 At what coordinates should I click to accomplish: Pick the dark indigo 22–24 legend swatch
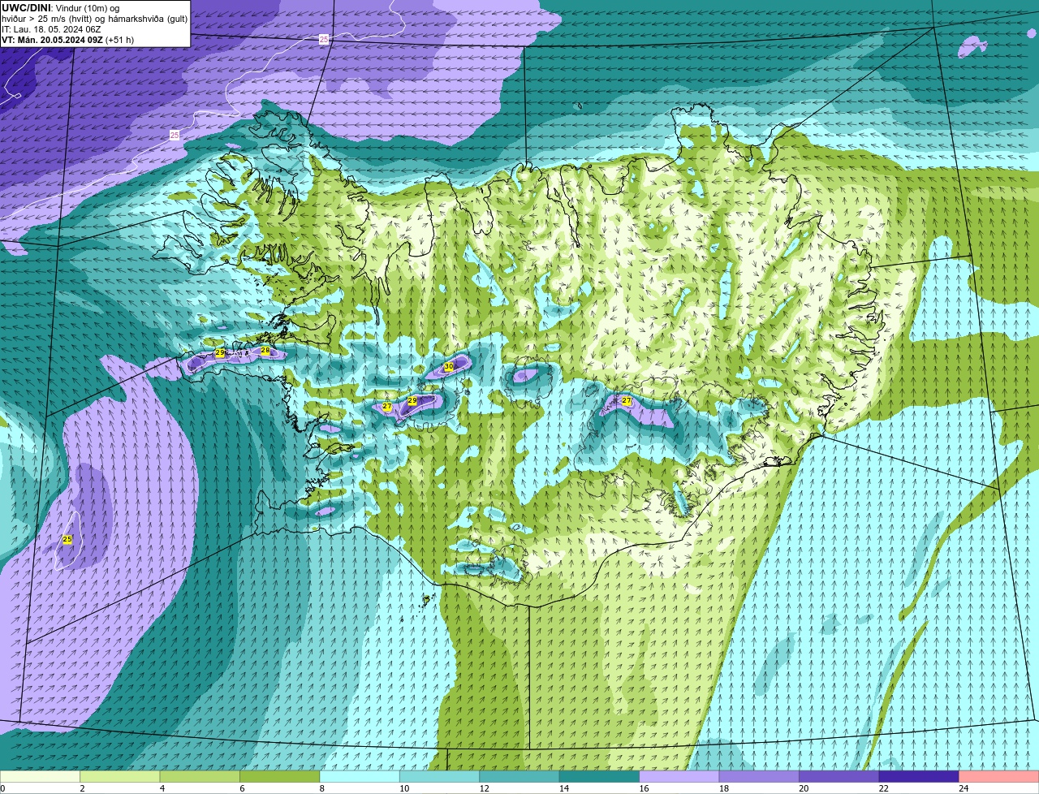tap(919, 777)
